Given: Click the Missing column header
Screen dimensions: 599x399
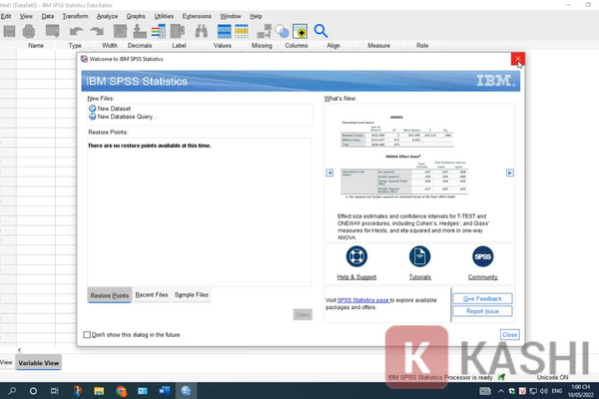Looking at the screenshot, I should pyautogui.click(x=262, y=46).
